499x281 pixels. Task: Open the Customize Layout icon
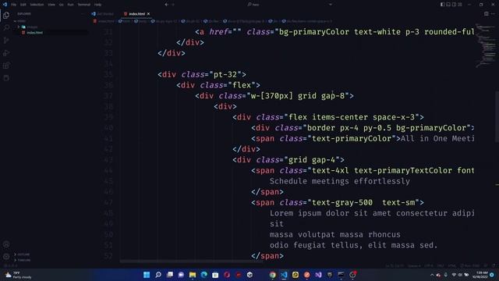460,5
